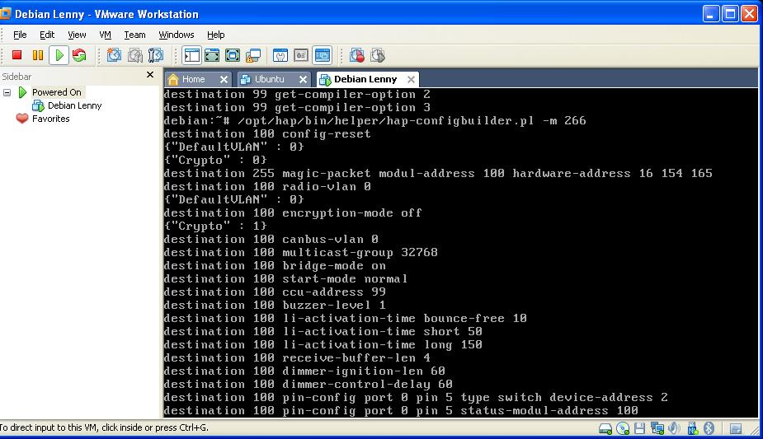Minimize the VMware Workstation window
Screen dimensions: 763x439
point(711,14)
